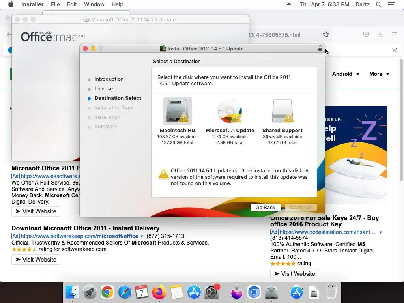
Task: Open Notes from the Dock
Action: point(176,292)
